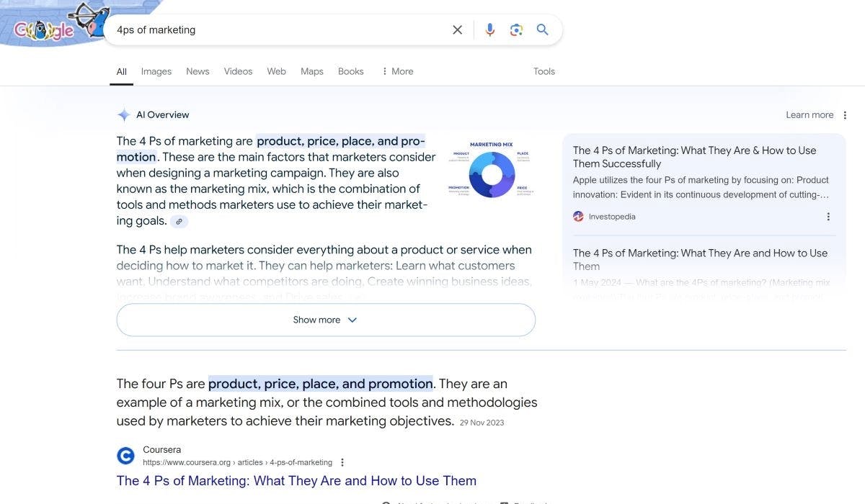
Task: Open Coursera 4 Ps of Marketing link
Action: (296, 480)
